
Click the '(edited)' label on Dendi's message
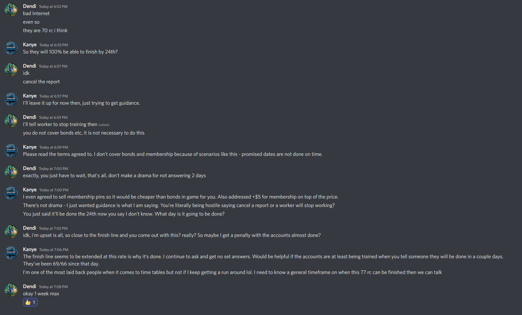[104, 125]
